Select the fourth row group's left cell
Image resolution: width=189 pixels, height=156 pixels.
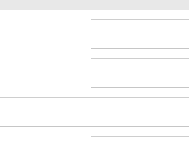(45, 112)
